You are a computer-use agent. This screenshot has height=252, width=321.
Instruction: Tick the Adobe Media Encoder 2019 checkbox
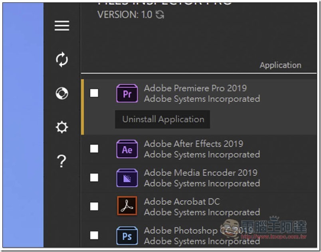[x=94, y=178]
